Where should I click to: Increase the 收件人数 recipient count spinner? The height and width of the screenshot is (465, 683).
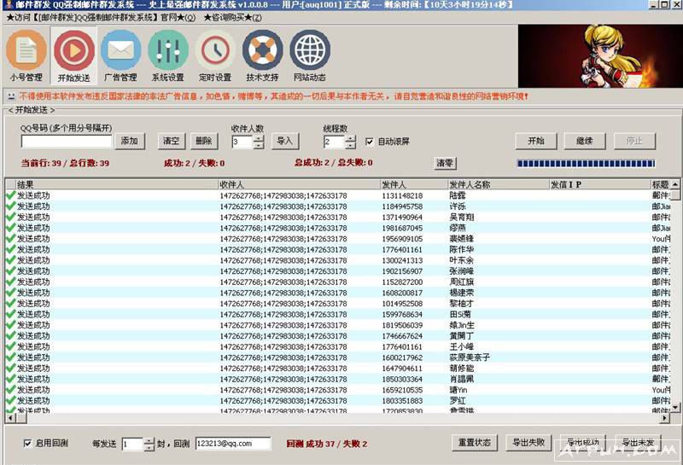pyautogui.click(x=259, y=138)
